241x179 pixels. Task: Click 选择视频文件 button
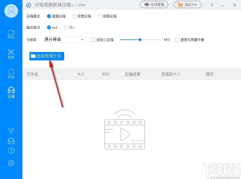[x=47, y=56]
